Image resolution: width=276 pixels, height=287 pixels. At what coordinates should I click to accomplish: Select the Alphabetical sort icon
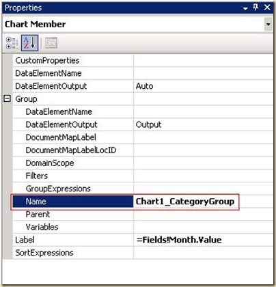[x=29, y=43]
